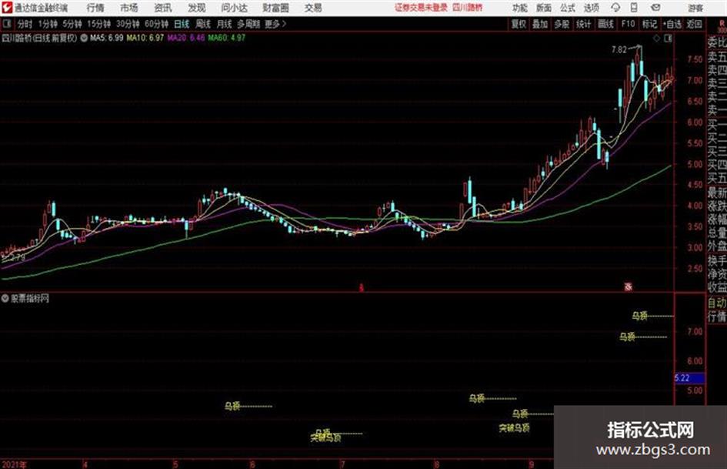Click the 复权 toolbar button
The height and width of the screenshot is (469, 727).
click(x=519, y=24)
